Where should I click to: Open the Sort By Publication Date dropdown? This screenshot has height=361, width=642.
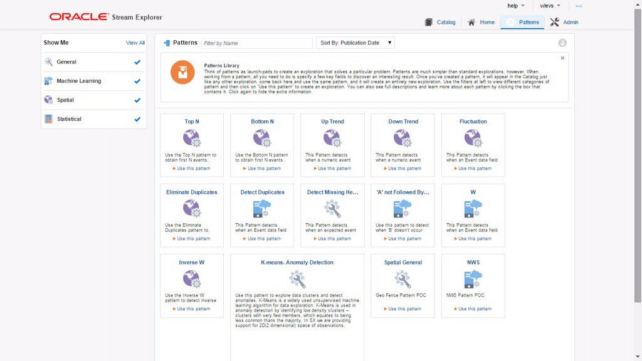pos(355,43)
